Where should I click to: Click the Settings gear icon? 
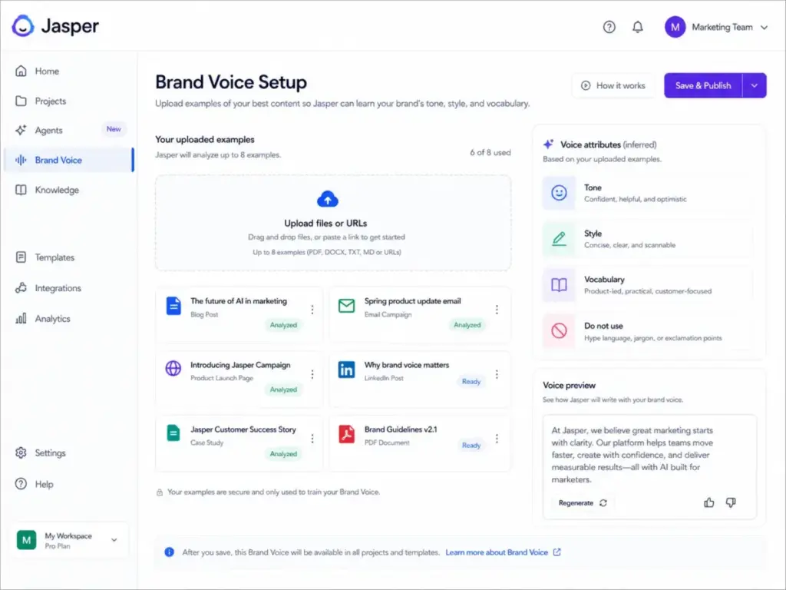[x=21, y=452]
